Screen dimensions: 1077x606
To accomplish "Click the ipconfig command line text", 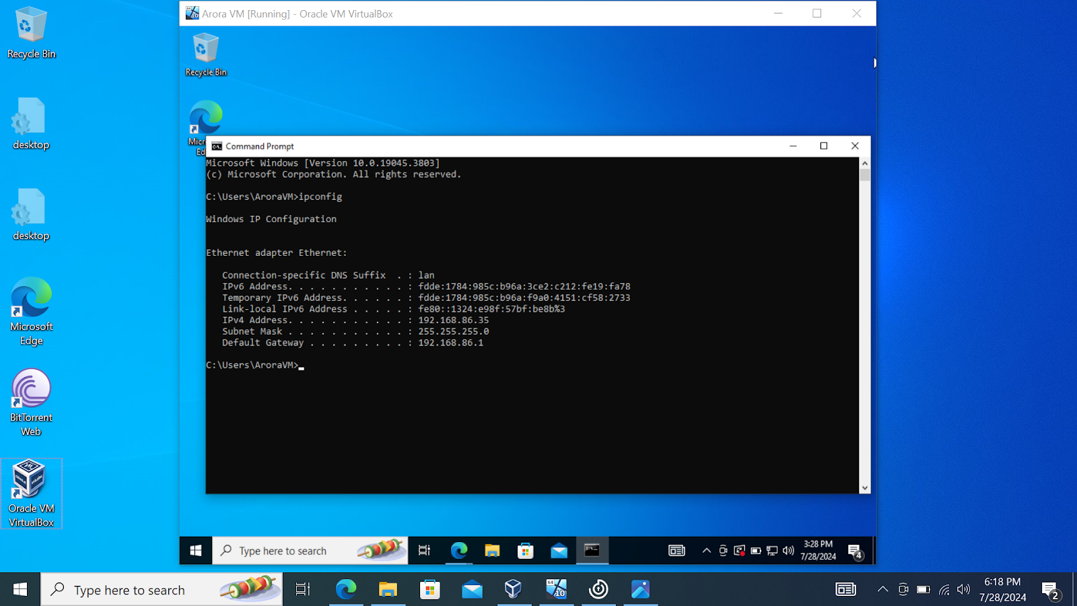I will (x=274, y=197).
